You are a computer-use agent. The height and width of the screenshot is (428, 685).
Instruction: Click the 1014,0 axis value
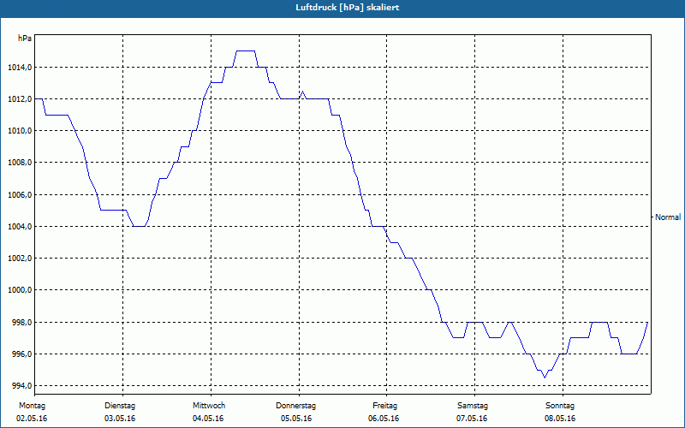tap(20, 68)
